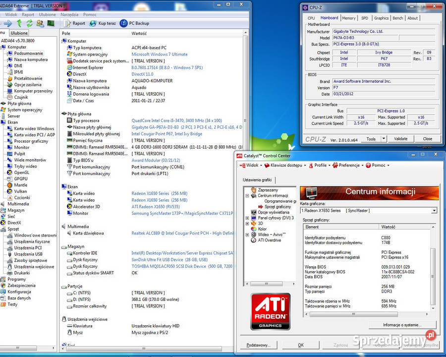Select Procesor graficzny tree item
Viewport: 446px width, 357px height.
tap(31, 141)
